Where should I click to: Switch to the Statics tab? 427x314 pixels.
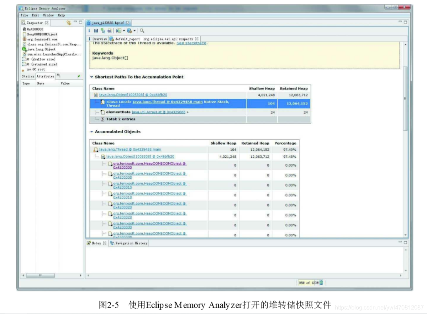coord(28,76)
